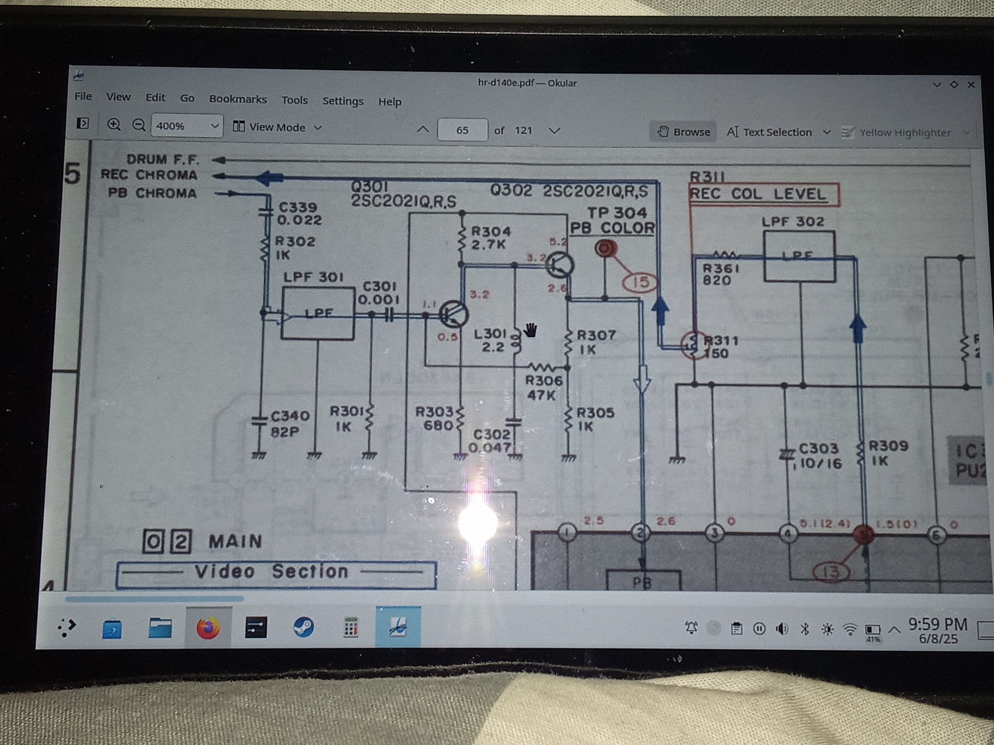Click the zoom out magnifier icon
This screenshot has height=745, width=994.
(139, 125)
